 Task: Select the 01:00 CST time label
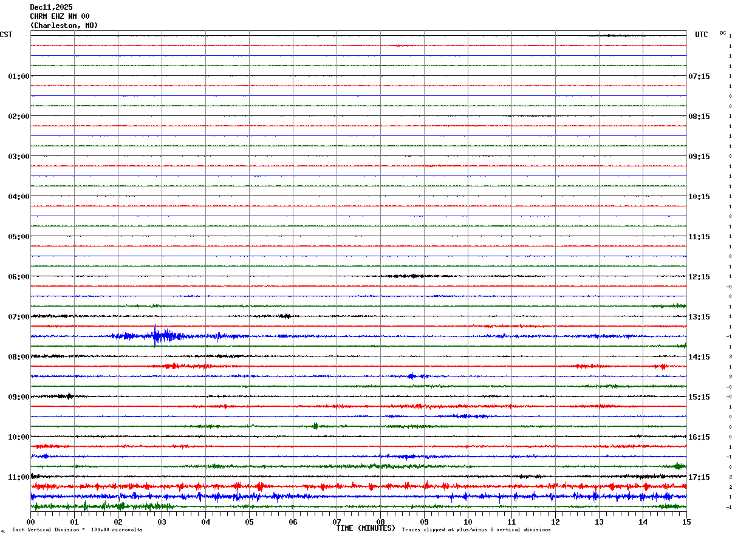click(18, 77)
